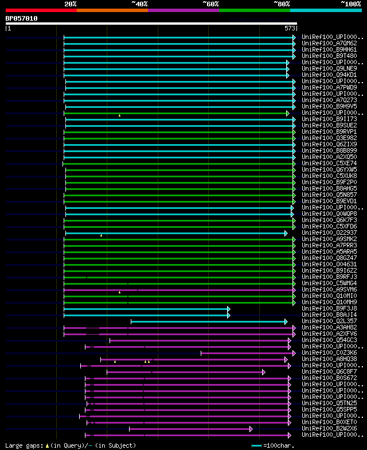This screenshot has width=367, height=450.
Task: Select the UniRef100_B9RVP1 label
Action: (329, 132)
